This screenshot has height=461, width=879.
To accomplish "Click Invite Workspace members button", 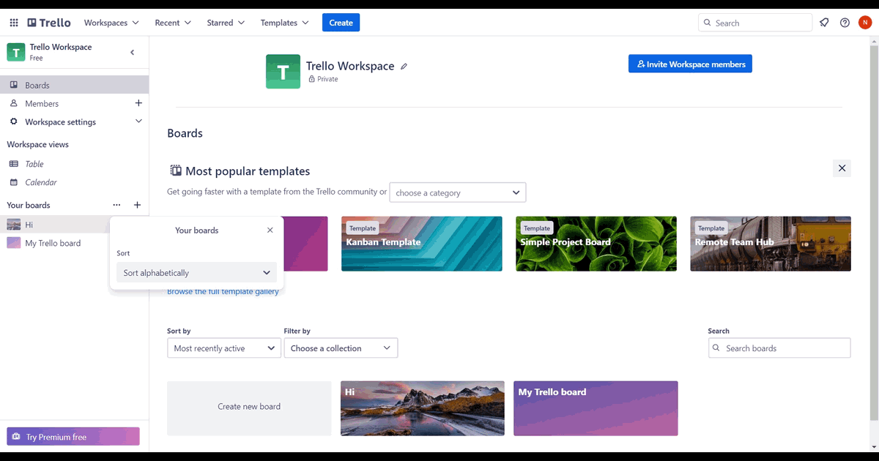I will tap(690, 64).
